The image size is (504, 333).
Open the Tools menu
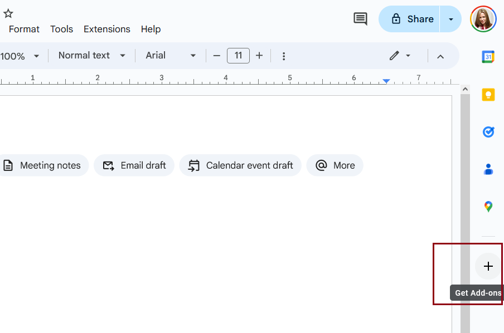pyautogui.click(x=61, y=29)
